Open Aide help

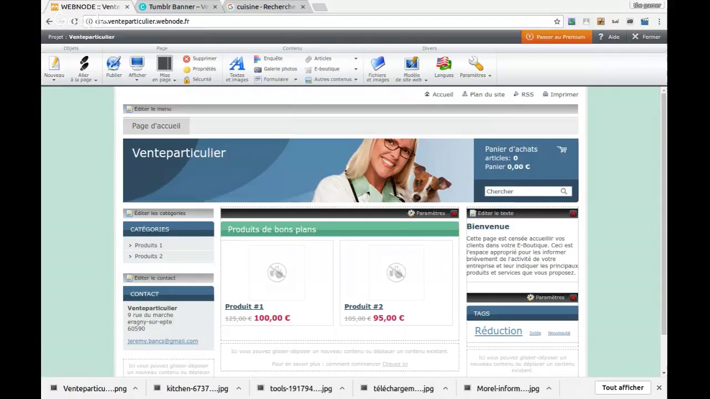pos(608,37)
